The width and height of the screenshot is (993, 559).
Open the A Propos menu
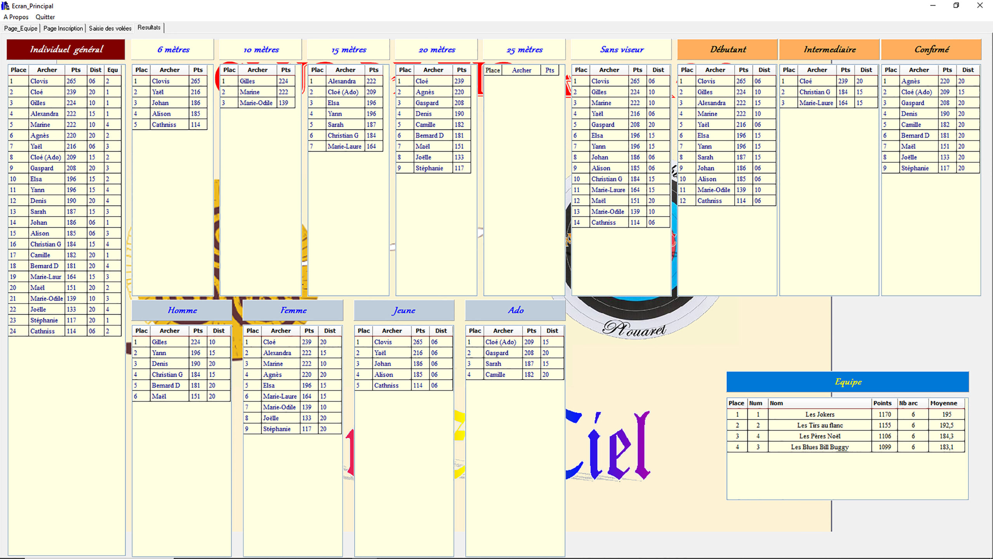[x=16, y=17]
